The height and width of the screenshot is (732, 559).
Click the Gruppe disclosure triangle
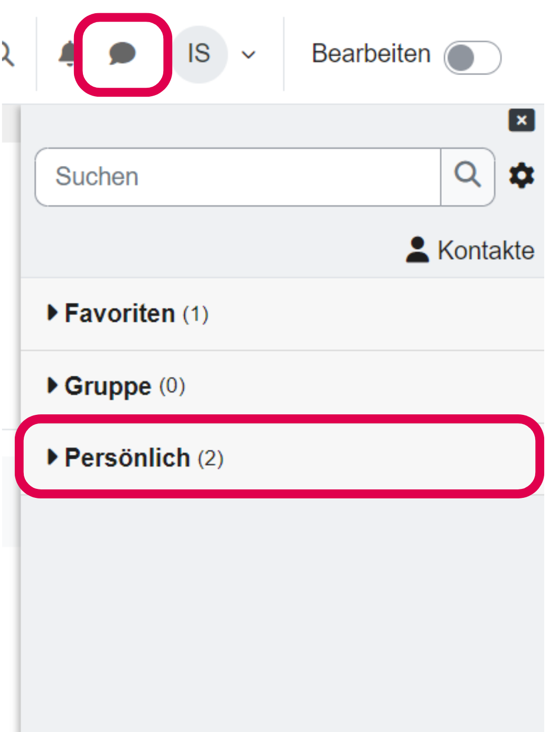coord(52,385)
